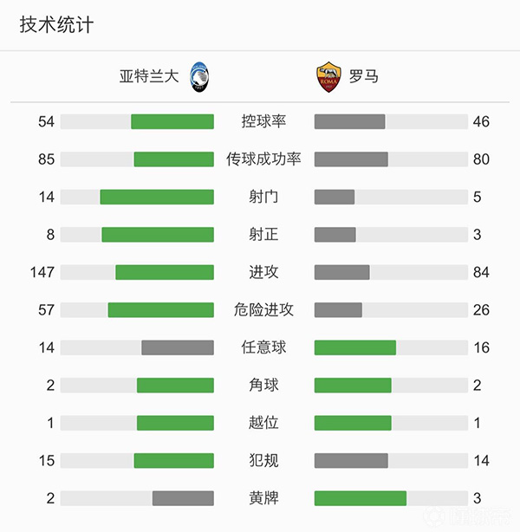Click the 越位 stat label
Screen dimensions: 520x532
point(263,423)
